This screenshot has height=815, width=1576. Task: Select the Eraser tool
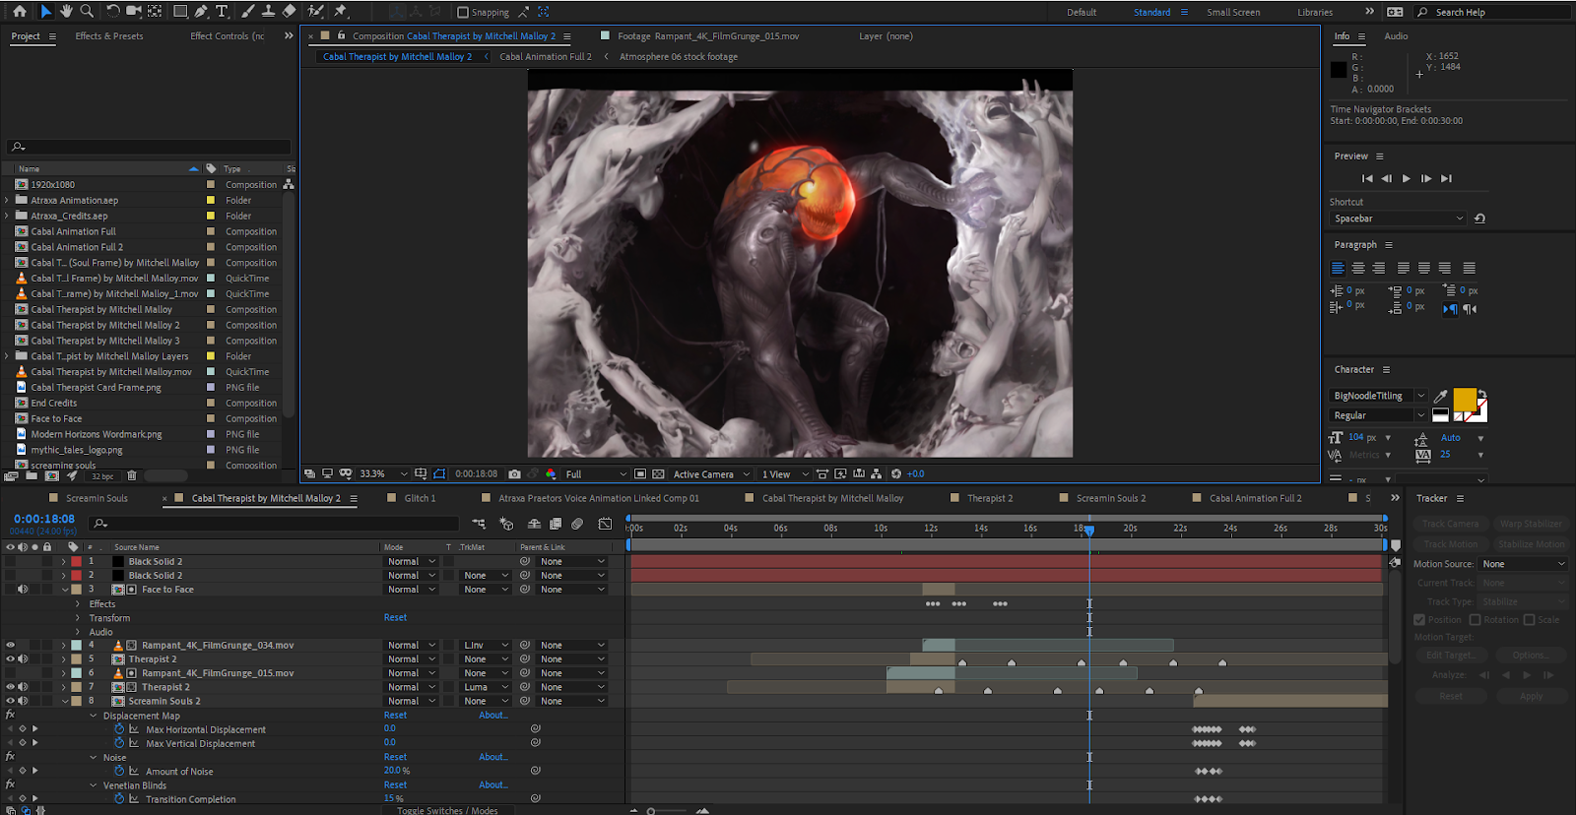(289, 12)
